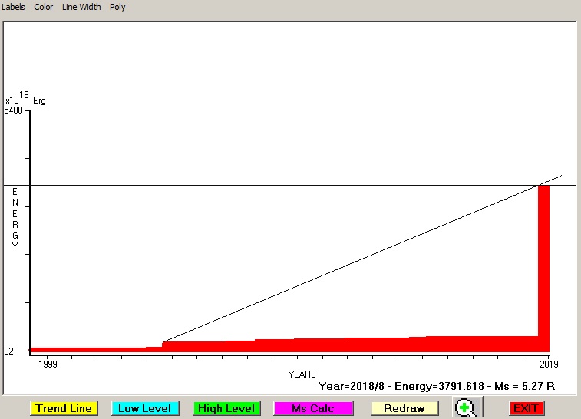Click the Redraw button

pos(404,408)
